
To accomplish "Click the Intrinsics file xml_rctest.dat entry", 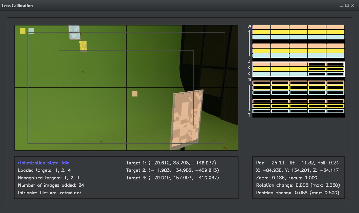I will (50, 193).
